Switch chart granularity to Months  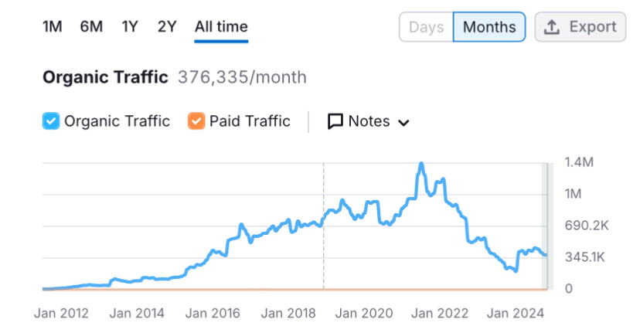click(489, 27)
